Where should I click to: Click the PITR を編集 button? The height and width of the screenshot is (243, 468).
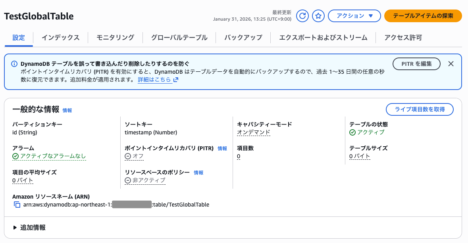(x=416, y=63)
